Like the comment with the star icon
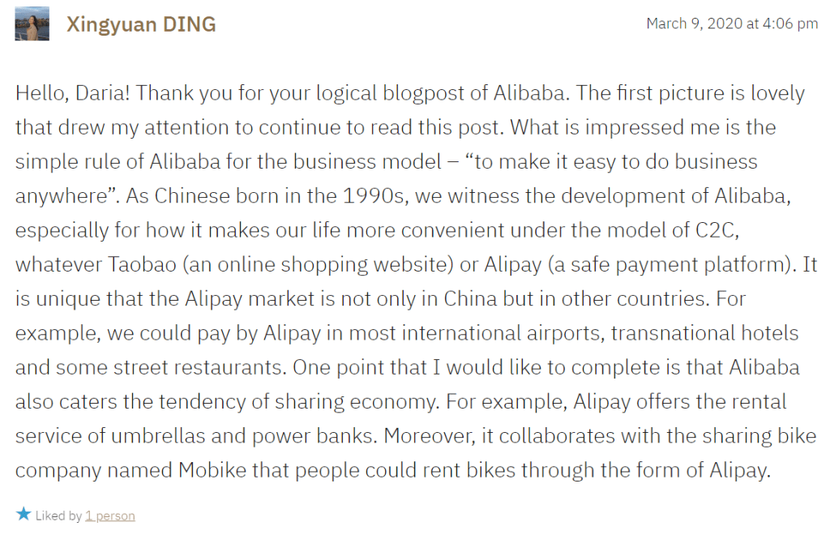The height and width of the screenshot is (535, 830). (24, 514)
